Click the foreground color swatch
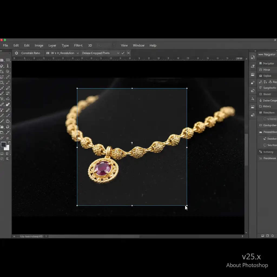The width and height of the screenshot is (277, 277). pos(4,145)
